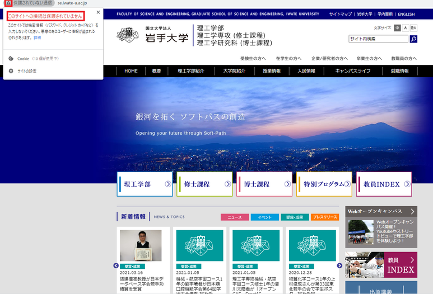The height and width of the screenshot is (294, 433).
Task: Open 受験生の方へ page
Action: point(253,59)
